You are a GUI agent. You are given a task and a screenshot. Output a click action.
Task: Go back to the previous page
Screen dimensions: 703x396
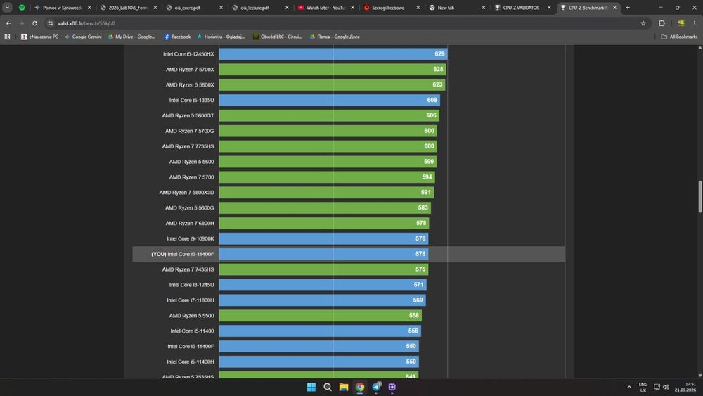(8, 23)
